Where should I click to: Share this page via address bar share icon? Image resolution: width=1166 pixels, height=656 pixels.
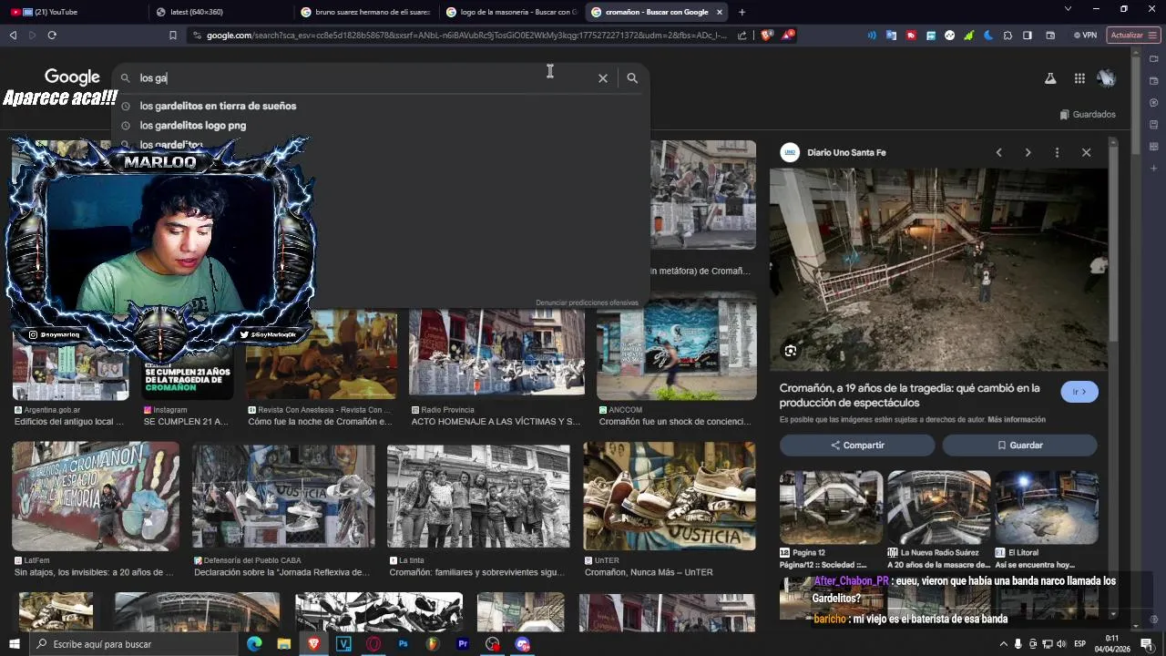(x=742, y=36)
